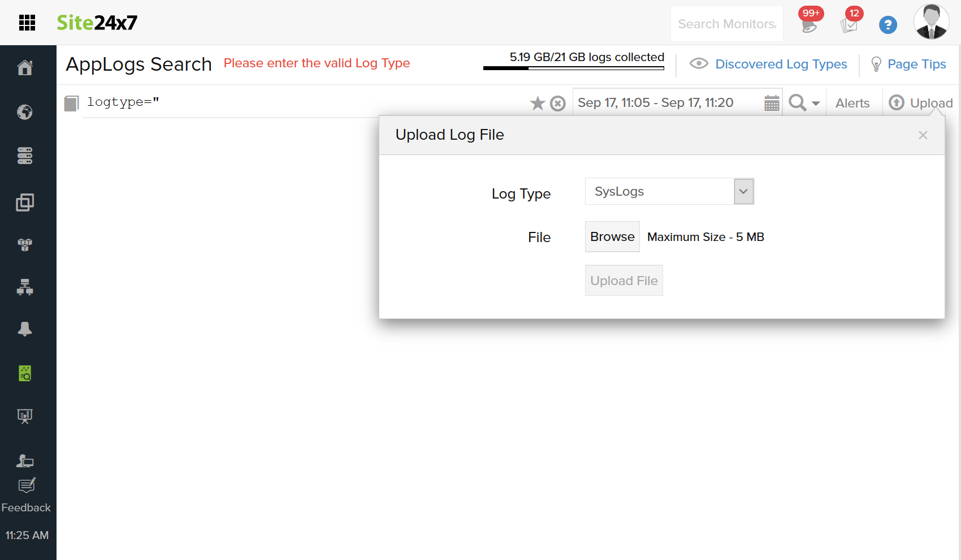Select the Web monitoring globe icon
Screen dimensions: 961x560
tap(25, 112)
